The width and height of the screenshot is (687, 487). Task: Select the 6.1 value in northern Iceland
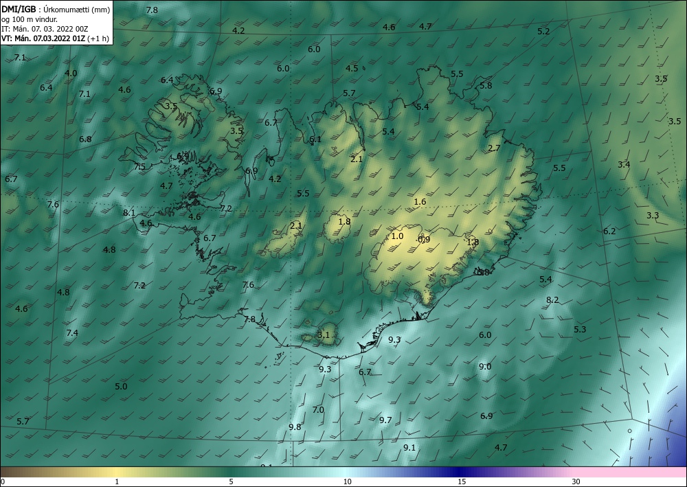tap(315, 139)
